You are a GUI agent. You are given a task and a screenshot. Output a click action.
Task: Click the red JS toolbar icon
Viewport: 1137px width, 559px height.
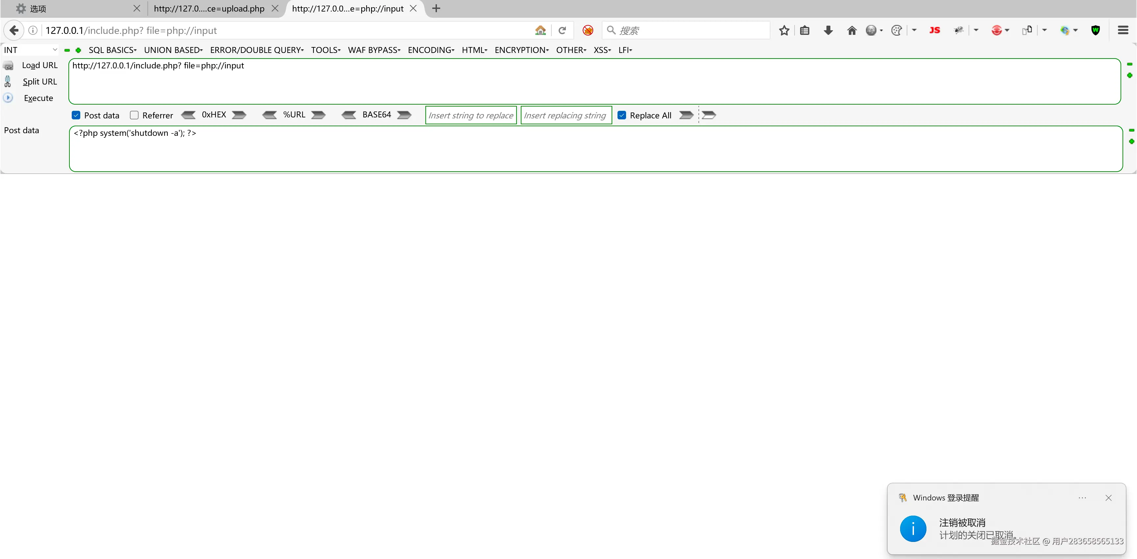coord(934,31)
